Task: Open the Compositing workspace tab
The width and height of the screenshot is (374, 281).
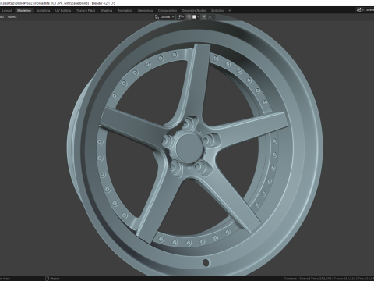Action: pyautogui.click(x=168, y=11)
